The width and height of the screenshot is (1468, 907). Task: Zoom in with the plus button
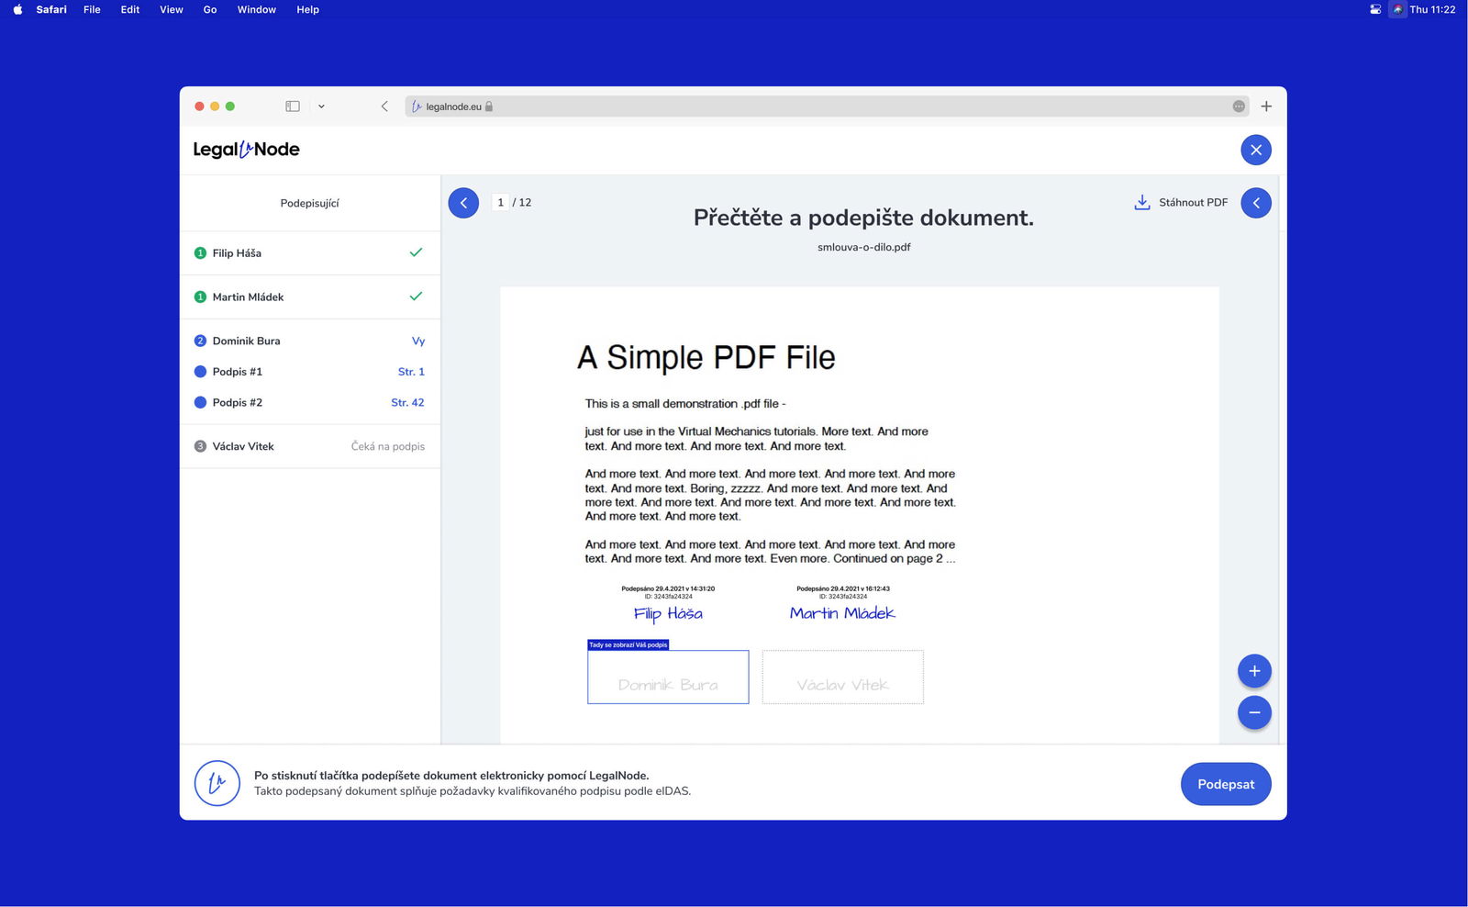[1253, 671]
